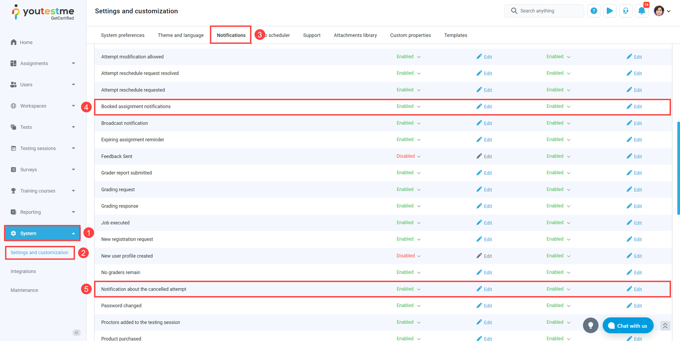This screenshot has width=680, height=341.
Task: Toggle New user profile created Disabled status
Action: pyautogui.click(x=408, y=256)
